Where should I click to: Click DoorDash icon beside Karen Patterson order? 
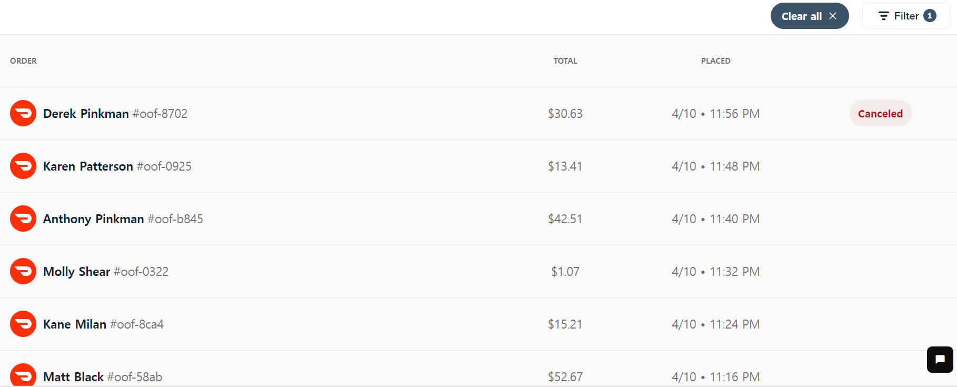23,166
